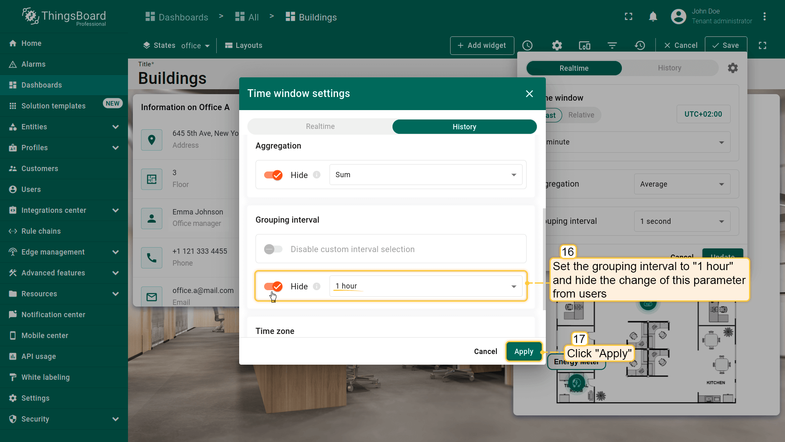Click the Add widget button
Screen dimensions: 785x442
click(x=482, y=45)
